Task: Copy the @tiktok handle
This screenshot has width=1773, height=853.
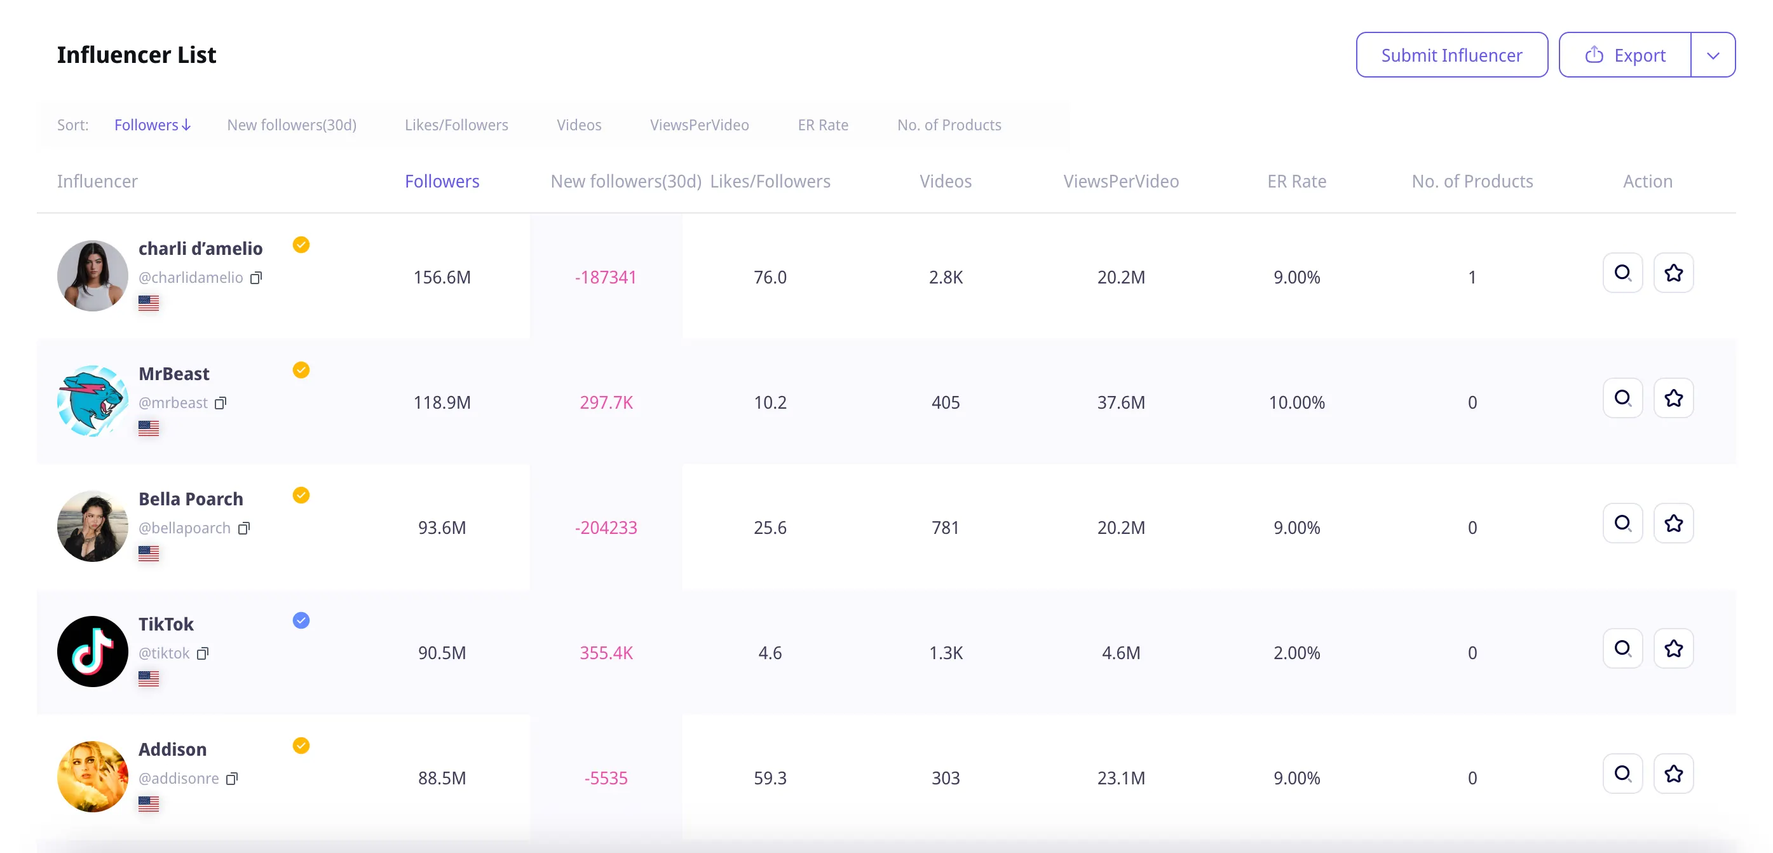Action: (x=202, y=654)
